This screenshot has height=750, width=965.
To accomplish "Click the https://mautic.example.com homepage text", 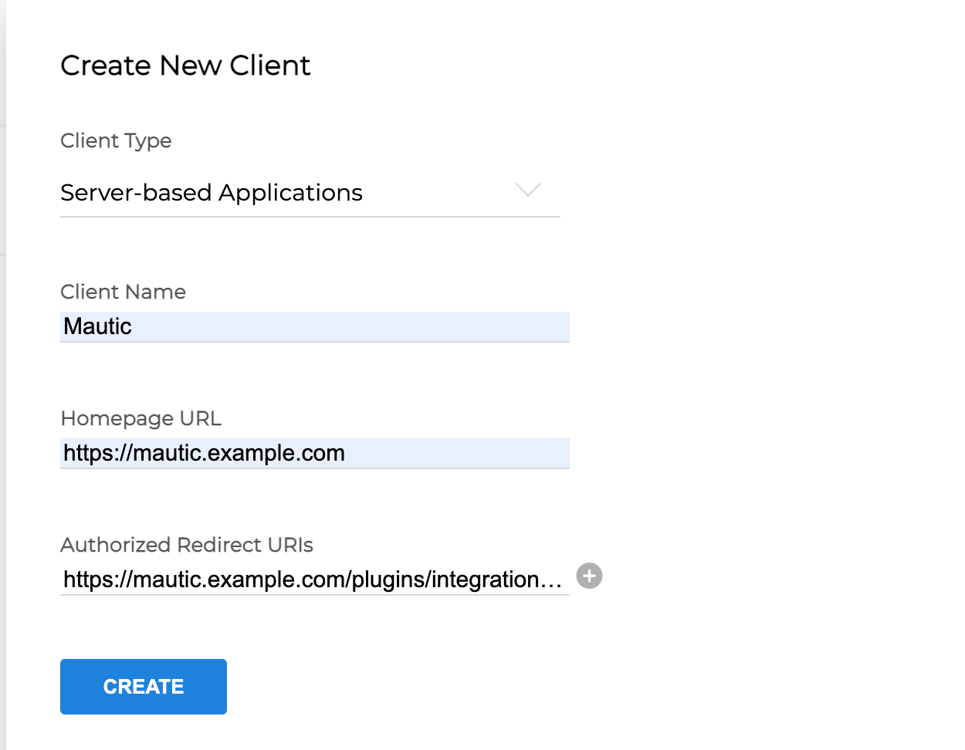I will tap(204, 453).
